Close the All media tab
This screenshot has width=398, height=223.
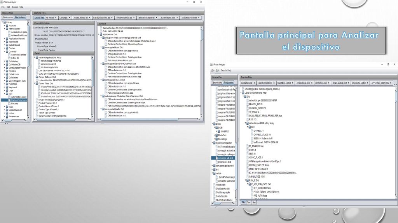click(x=56, y=18)
